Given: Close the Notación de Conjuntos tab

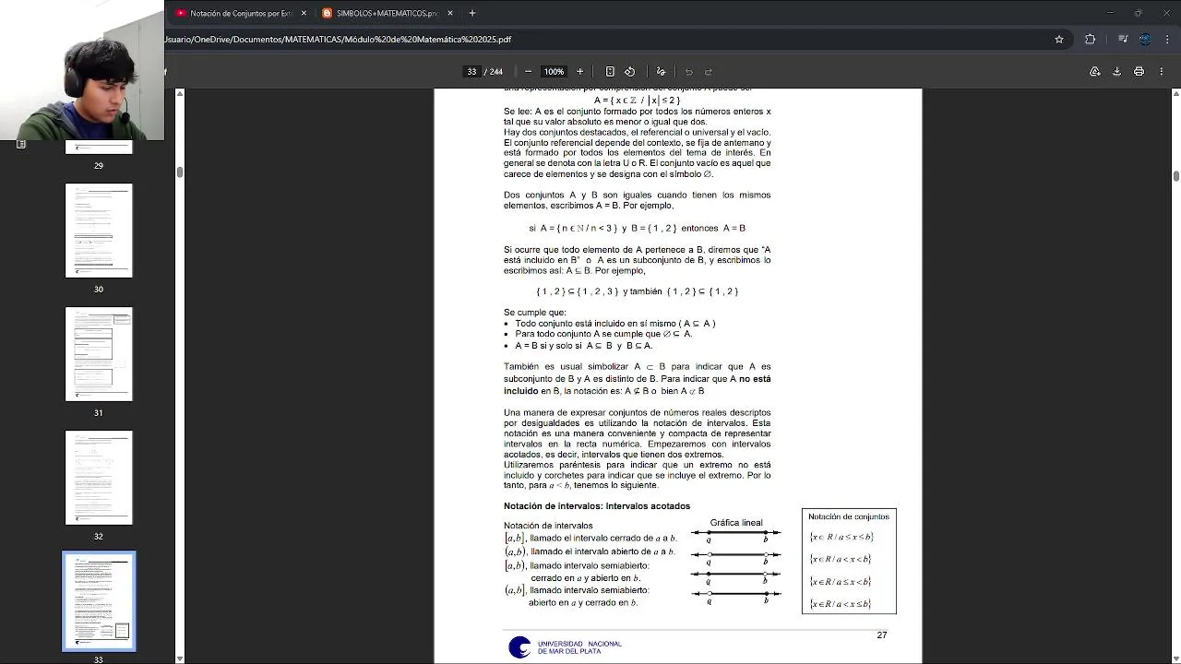Looking at the screenshot, I should point(304,13).
